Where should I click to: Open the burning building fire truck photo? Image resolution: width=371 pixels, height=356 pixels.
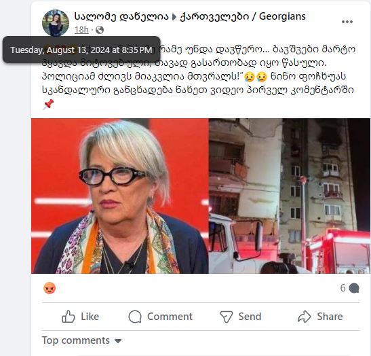pos(290,196)
